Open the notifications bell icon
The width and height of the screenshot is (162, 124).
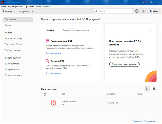point(144,11)
